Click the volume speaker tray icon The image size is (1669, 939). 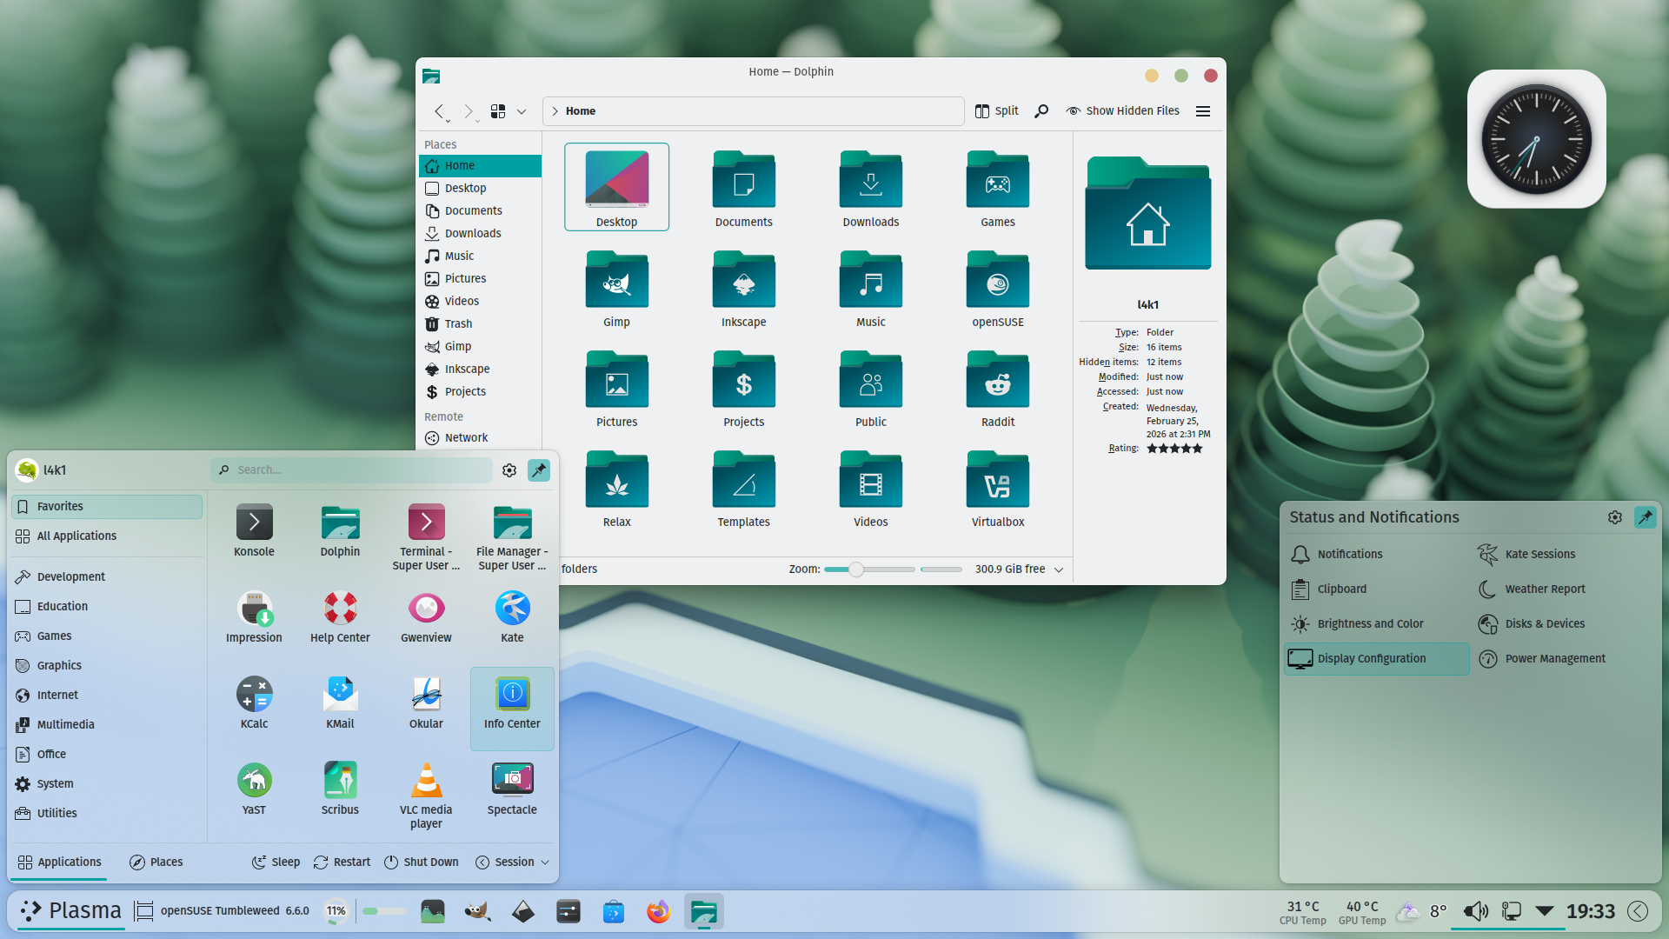click(1475, 911)
